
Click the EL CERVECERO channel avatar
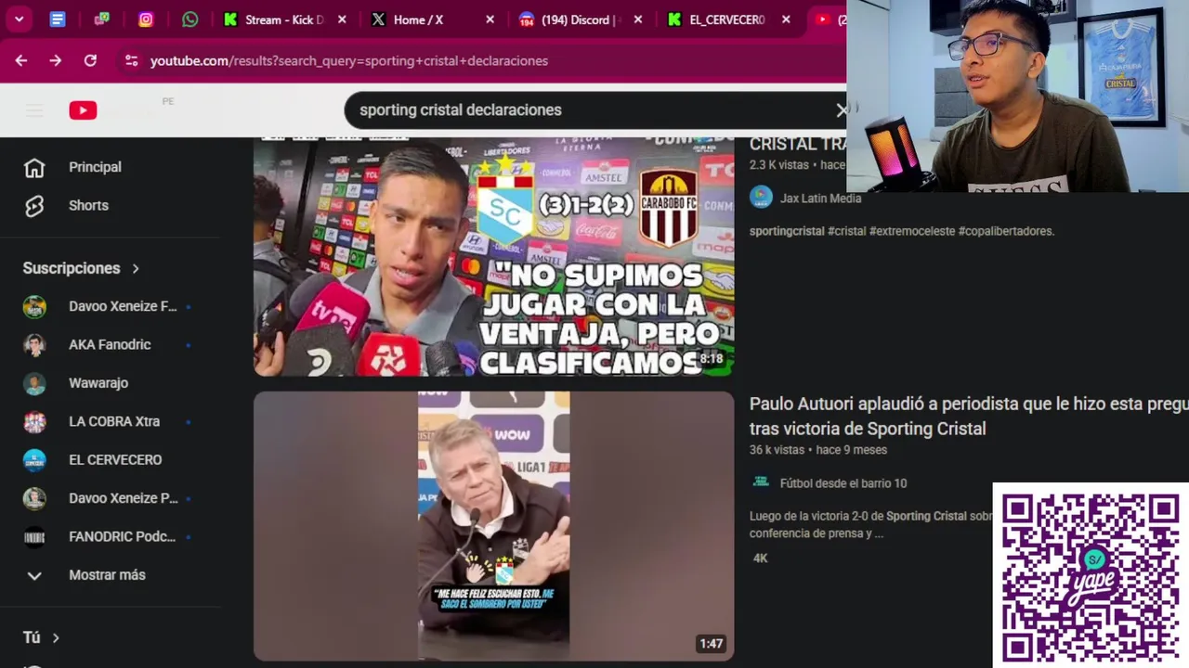tap(34, 459)
